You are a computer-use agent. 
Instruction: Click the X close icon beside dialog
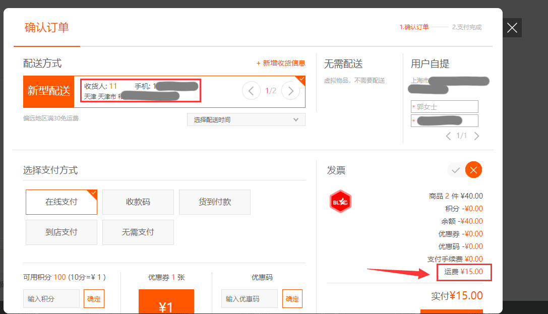pyautogui.click(x=512, y=28)
